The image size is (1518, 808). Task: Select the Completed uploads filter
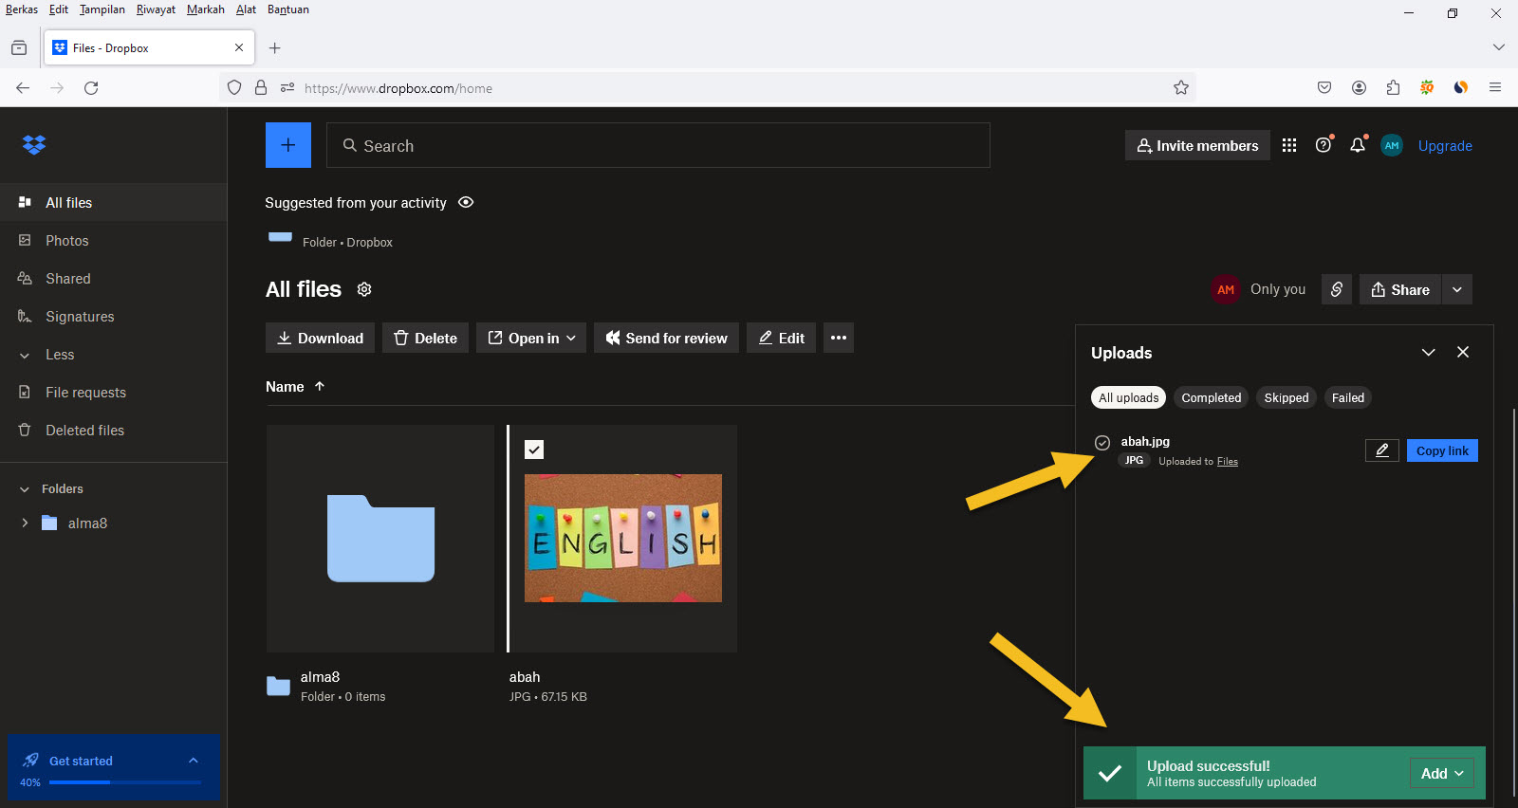click(1211, 397)
